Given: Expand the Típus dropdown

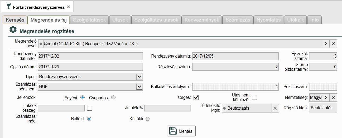Looking at the screenshot, I should click(139, 77).
